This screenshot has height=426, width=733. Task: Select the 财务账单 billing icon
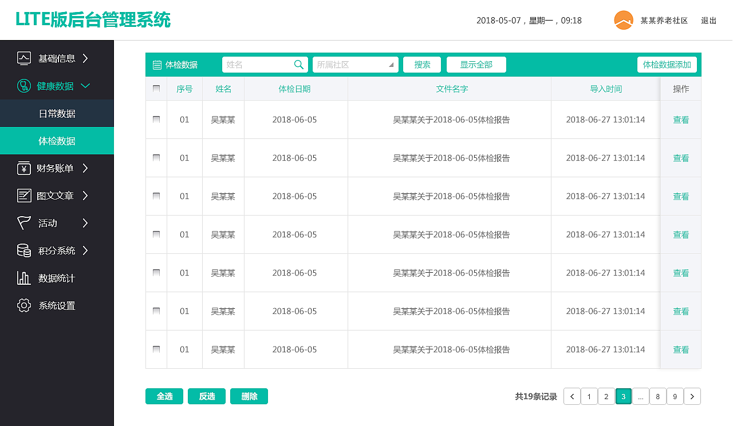coord(23,168)
